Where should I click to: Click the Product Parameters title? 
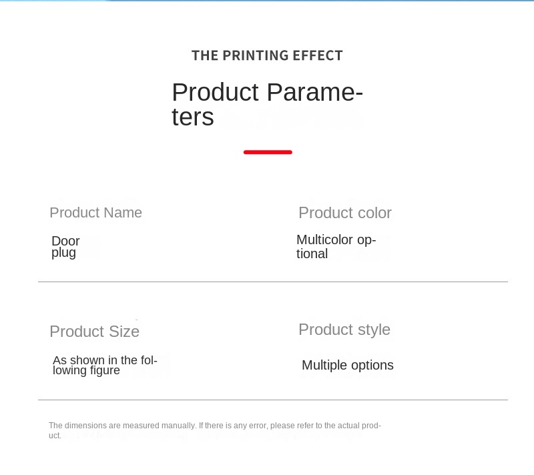point(268,104)
